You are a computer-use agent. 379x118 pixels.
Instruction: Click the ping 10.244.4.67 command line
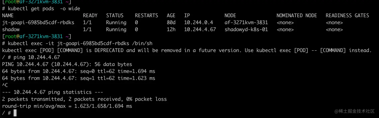pos(31,57)
